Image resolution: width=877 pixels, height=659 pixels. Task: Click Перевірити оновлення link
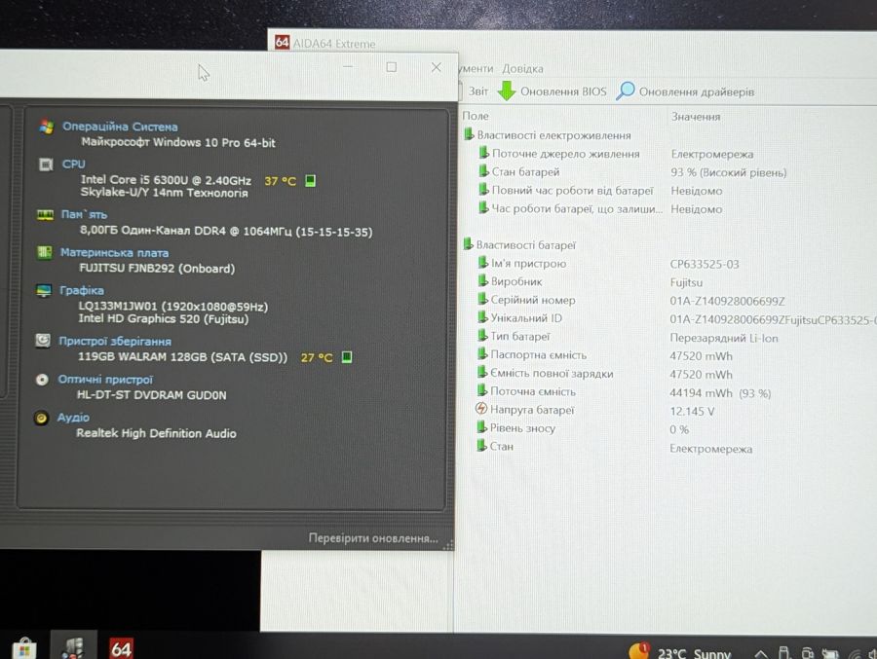[x=373, y=538]
